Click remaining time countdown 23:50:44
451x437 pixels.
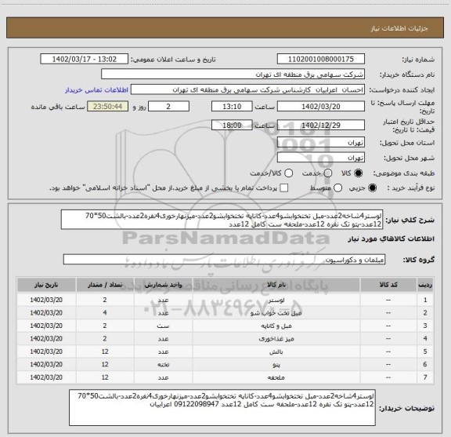point(107,107)
